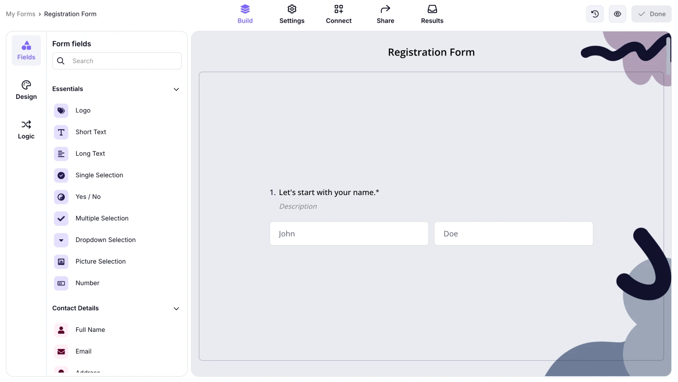Screen dimensions: 678x382
Task: Open the Results tab
Action: [432, 14]
